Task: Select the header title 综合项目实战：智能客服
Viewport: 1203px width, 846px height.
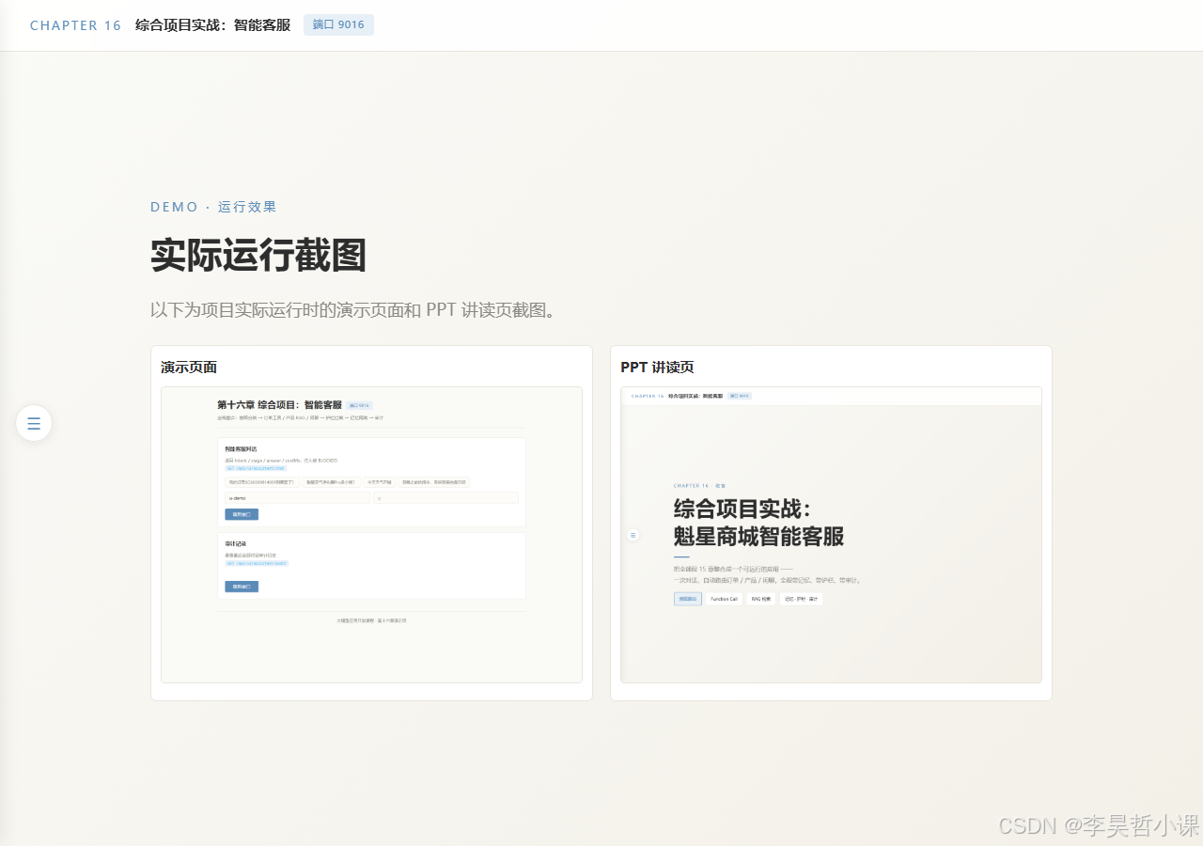Action: (x=212, y=25)
